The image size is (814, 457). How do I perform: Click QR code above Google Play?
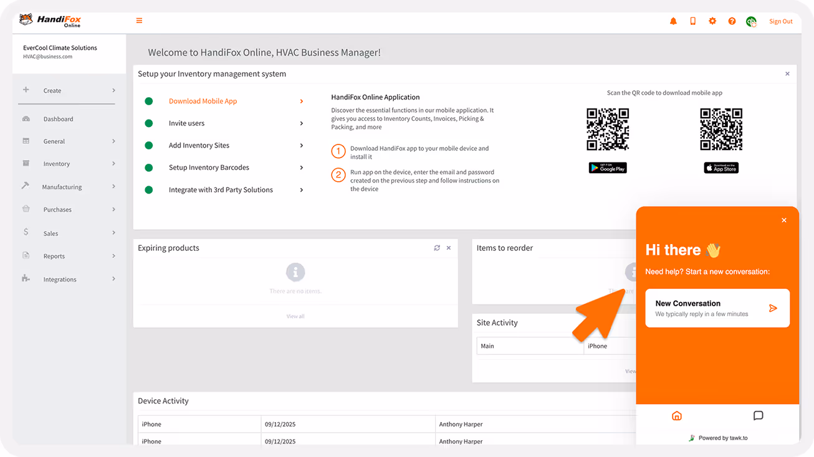[x=608, y=130]
